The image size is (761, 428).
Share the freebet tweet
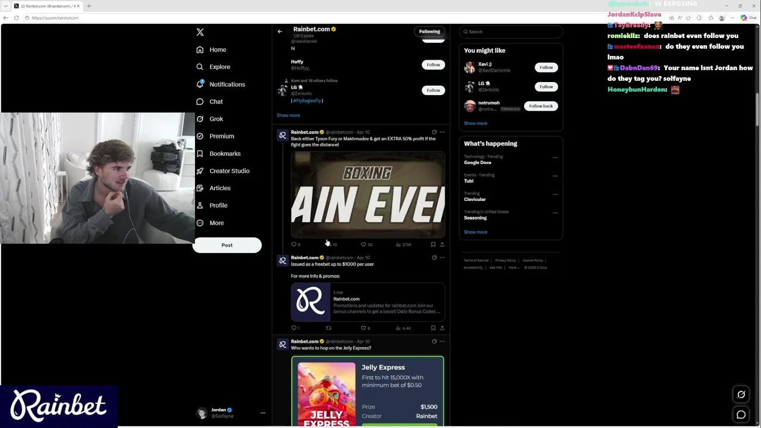(442, 328)
